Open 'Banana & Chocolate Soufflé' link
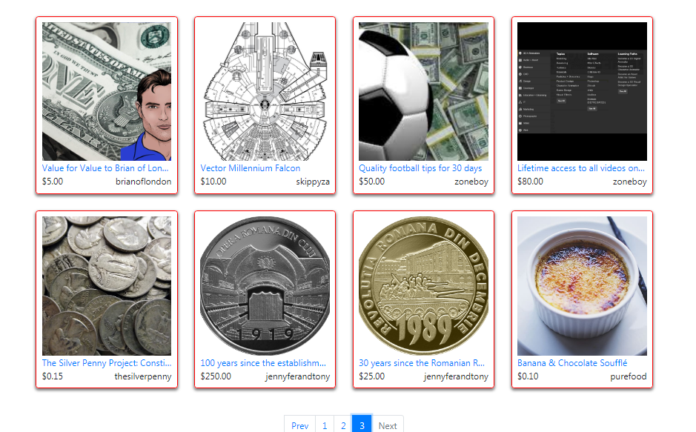This screenshot has width=696, height=432. click(x=572, y=363)
